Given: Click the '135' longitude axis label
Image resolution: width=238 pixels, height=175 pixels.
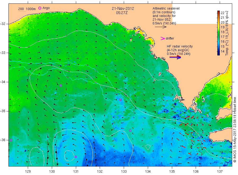Looking at the screenshot, I should 172,172.
